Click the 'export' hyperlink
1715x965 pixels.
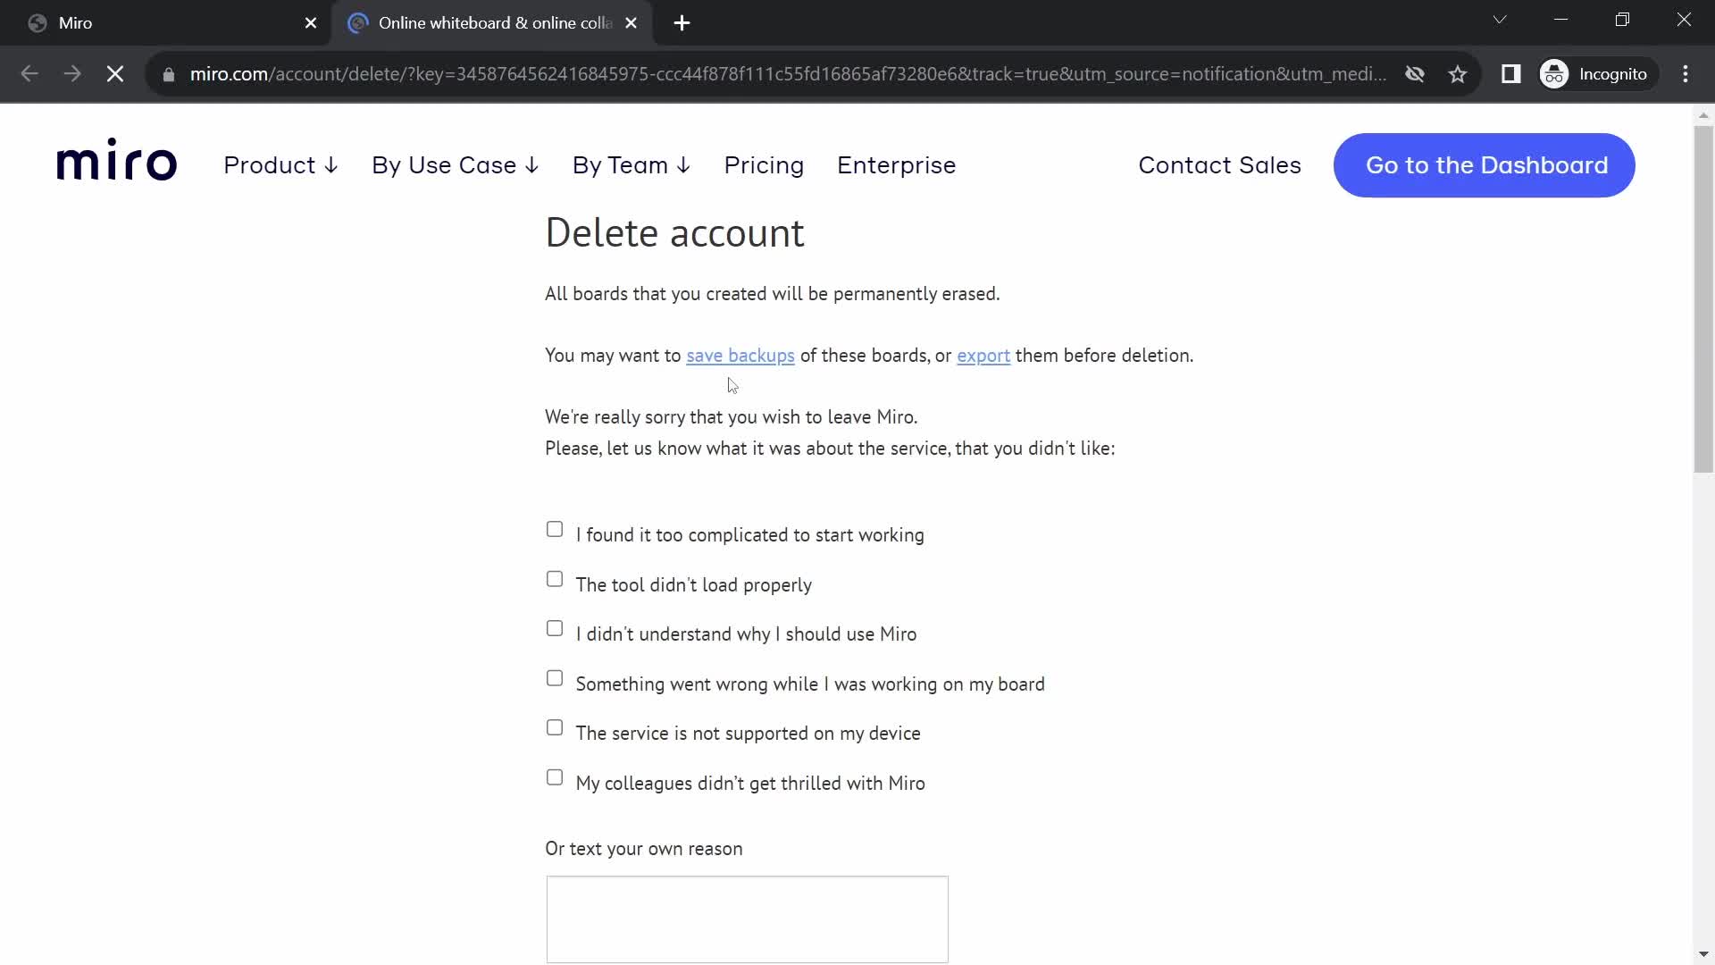(x=983, y=355)
